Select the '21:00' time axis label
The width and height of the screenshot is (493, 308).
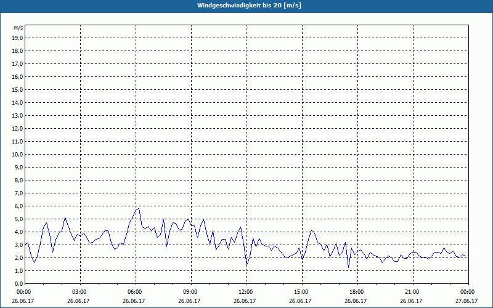[x=412, y=292]
